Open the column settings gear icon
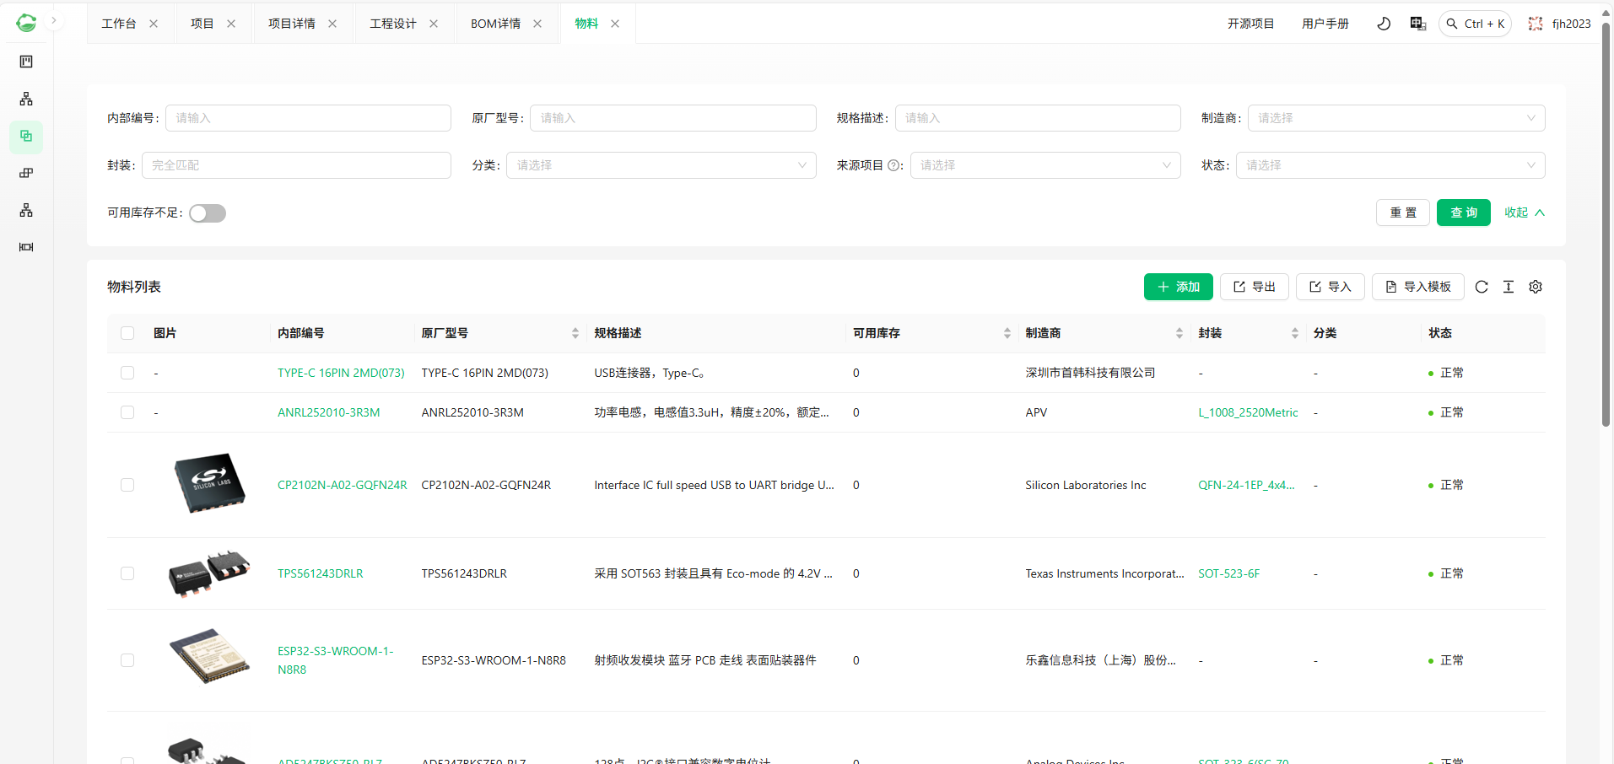 pyautogui.click(x=1535, y=287)
